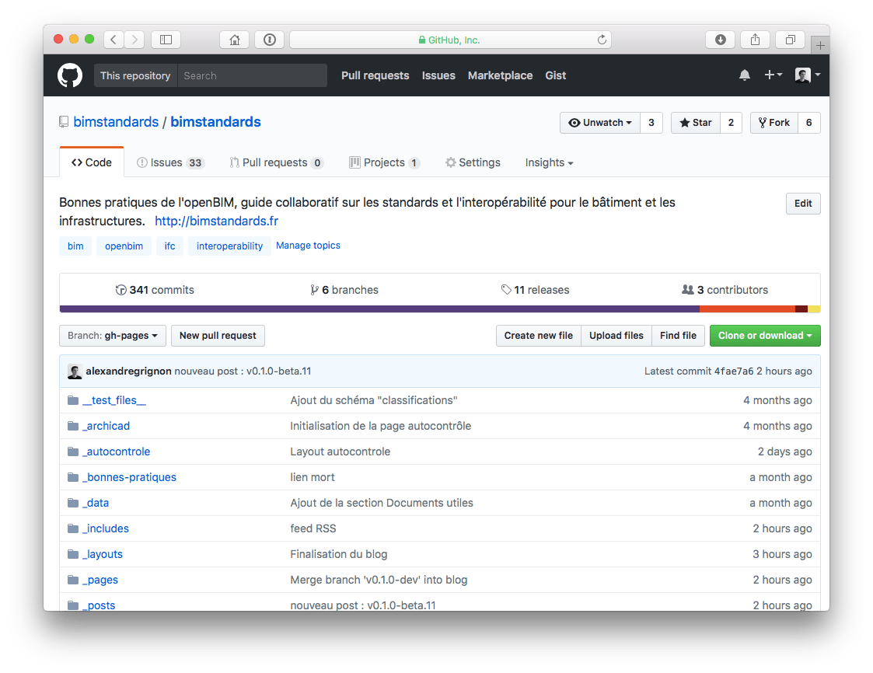Screen dimensions: 873x673
Task: Open the plus create-new menu
Action: coord(773,75)
